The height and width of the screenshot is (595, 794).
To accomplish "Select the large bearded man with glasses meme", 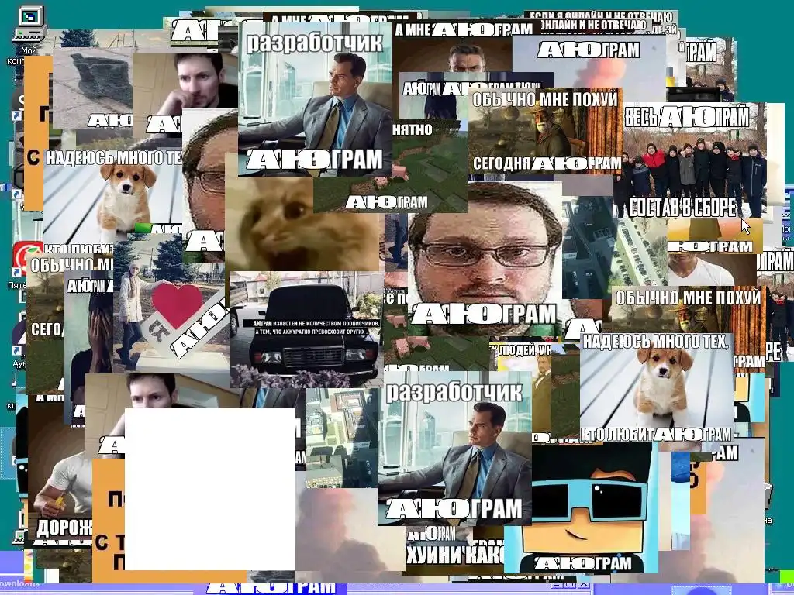I will [x=485, y=258].
